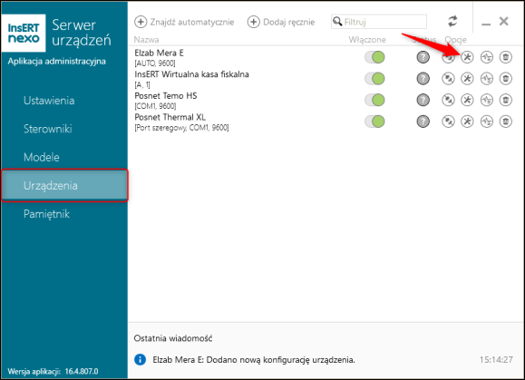Open diagnostics pulse icon for Posnet Thermal XL
Viewport: 525px width, 380px height.
click(x=487, y=122)
